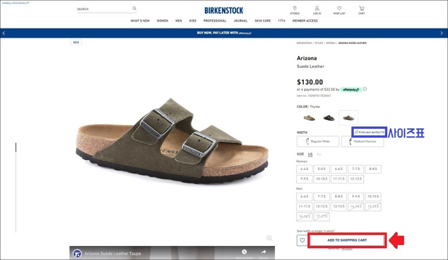Select Women size 6-6.5
The image size is (448, 260).
click(x=338, y=169)
